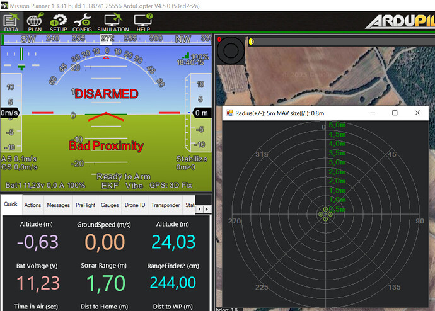
Task: Maximize the proximity radar window
Action: (x=395, y=113)
